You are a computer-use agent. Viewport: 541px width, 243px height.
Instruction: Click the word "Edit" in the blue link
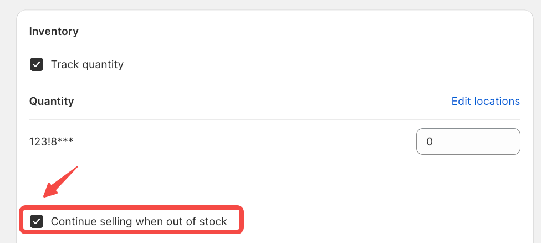click(462, 101)
